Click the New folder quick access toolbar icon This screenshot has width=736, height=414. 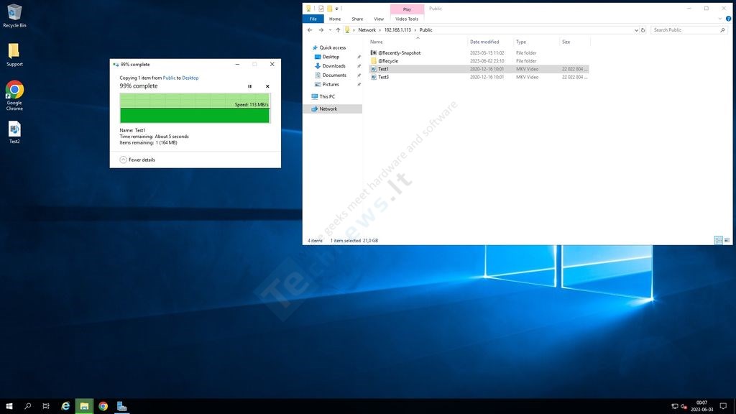[329, 9]
